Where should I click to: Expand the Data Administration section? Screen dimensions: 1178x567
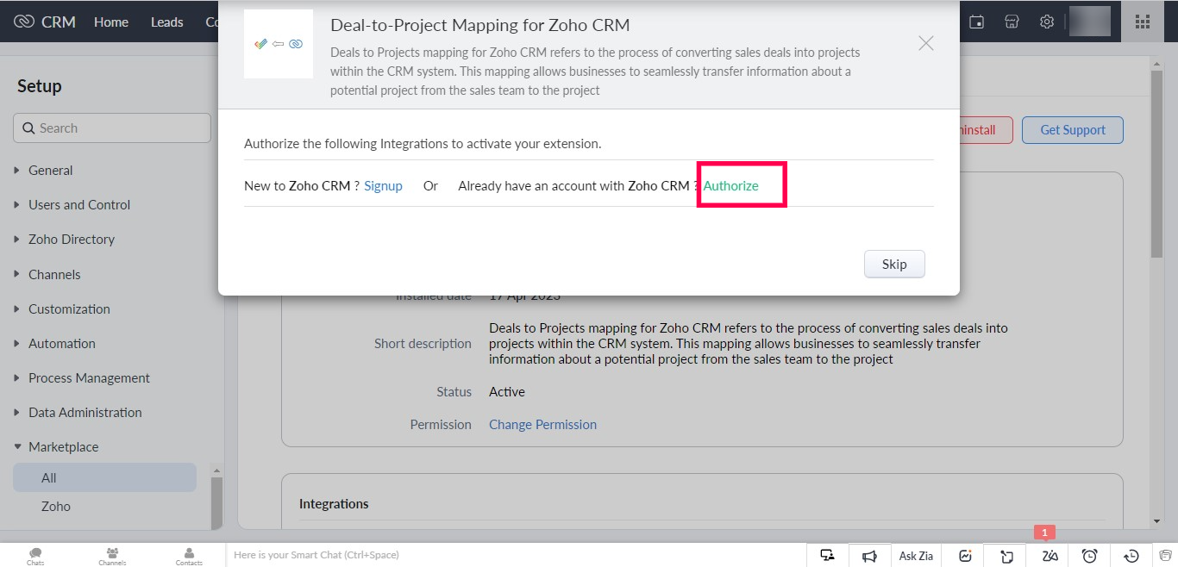(85, 412)
